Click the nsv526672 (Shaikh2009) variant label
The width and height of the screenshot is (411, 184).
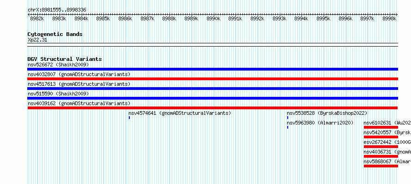pos(58,65)
